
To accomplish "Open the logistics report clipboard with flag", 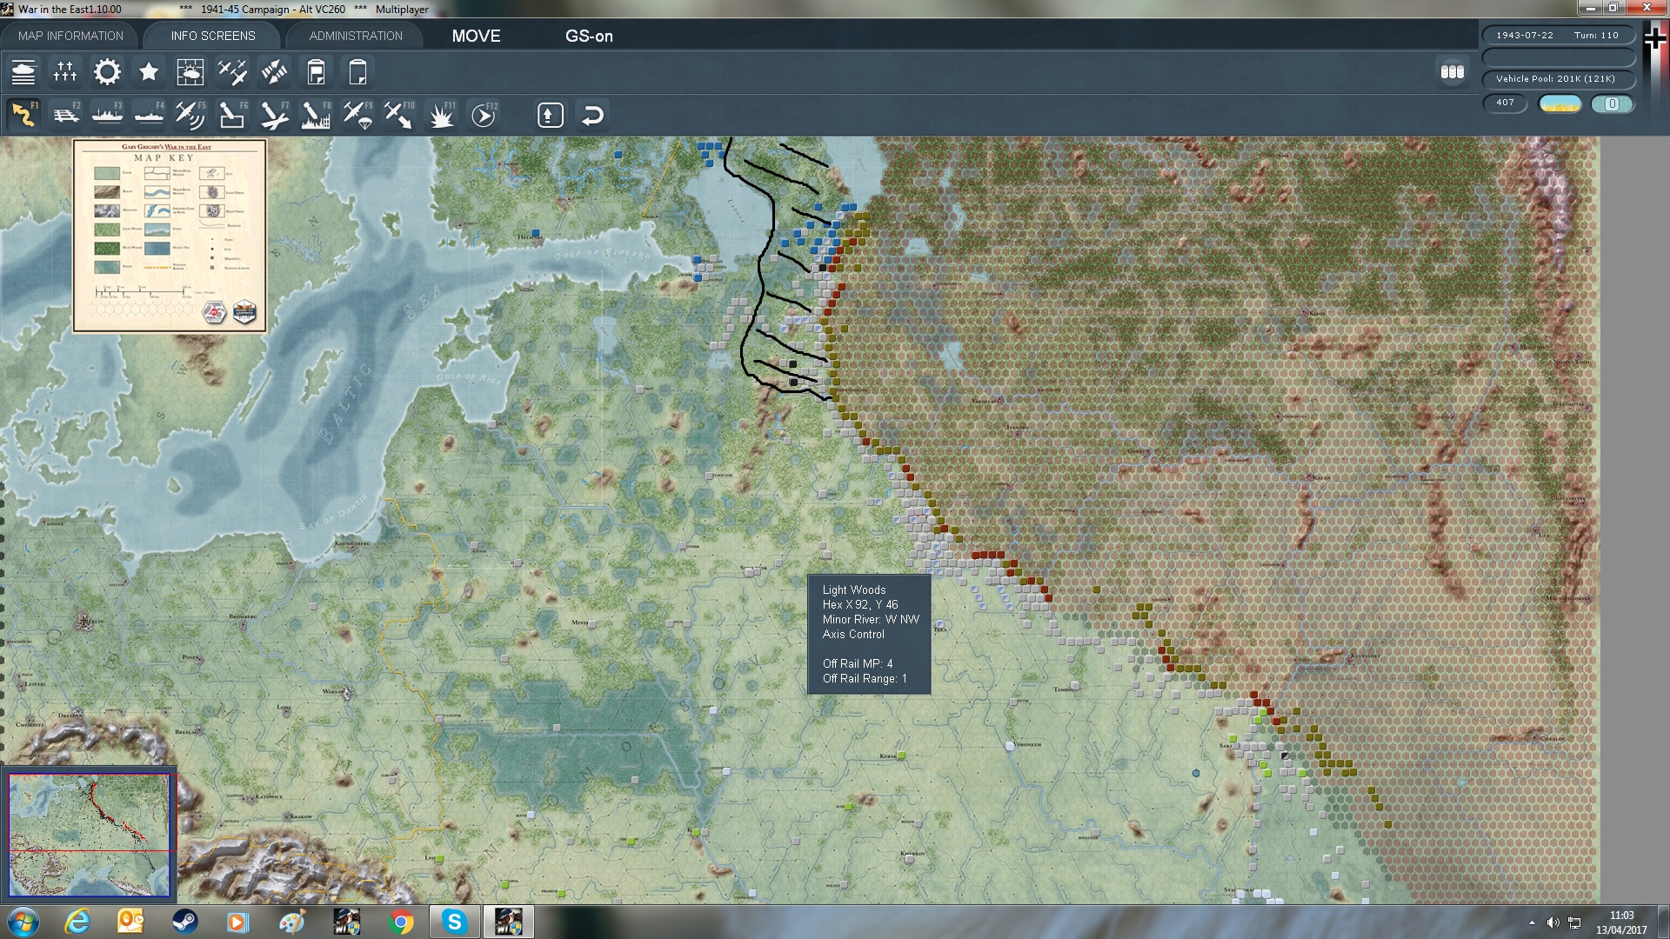I will click(x=316, y=72).
